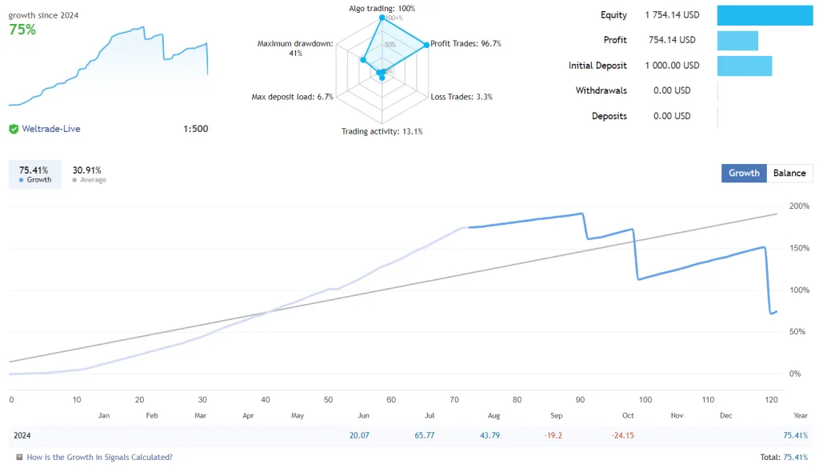This screenshot has height=468, width=819.
Task: Click the blue dot next to Growth legend
Action: (x=22, y=180)
